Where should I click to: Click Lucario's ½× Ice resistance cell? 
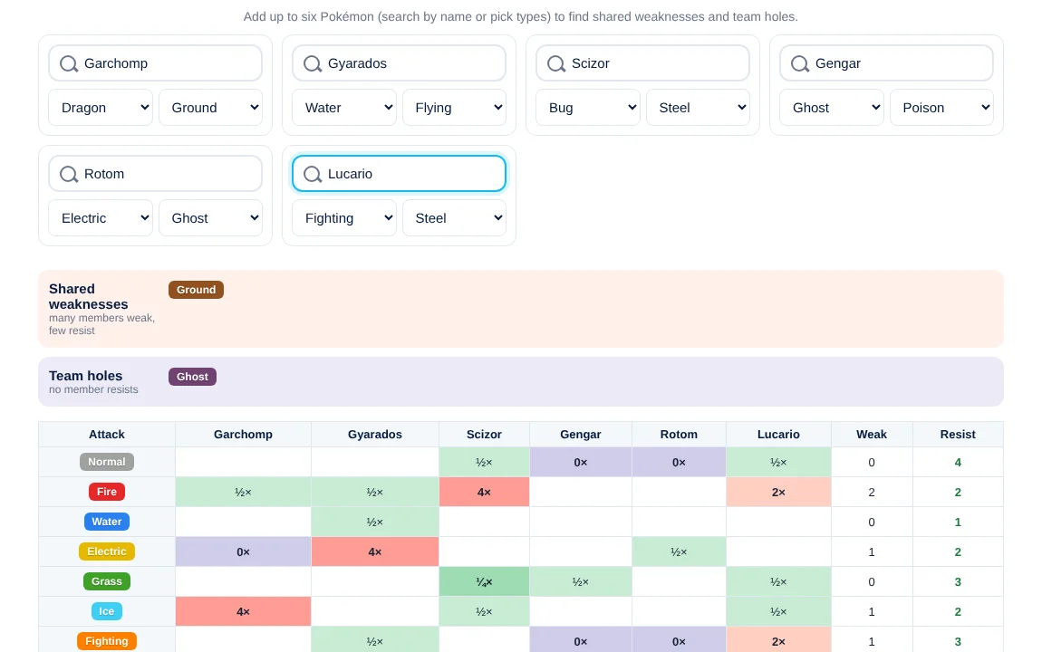778,611
